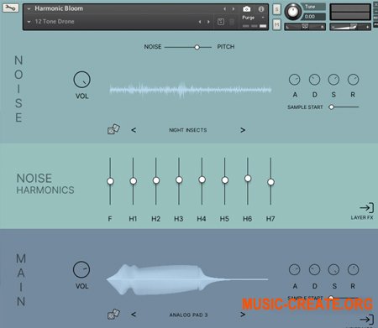Select the previous noise sample before NIGHT INSECTS

point(134,130)
